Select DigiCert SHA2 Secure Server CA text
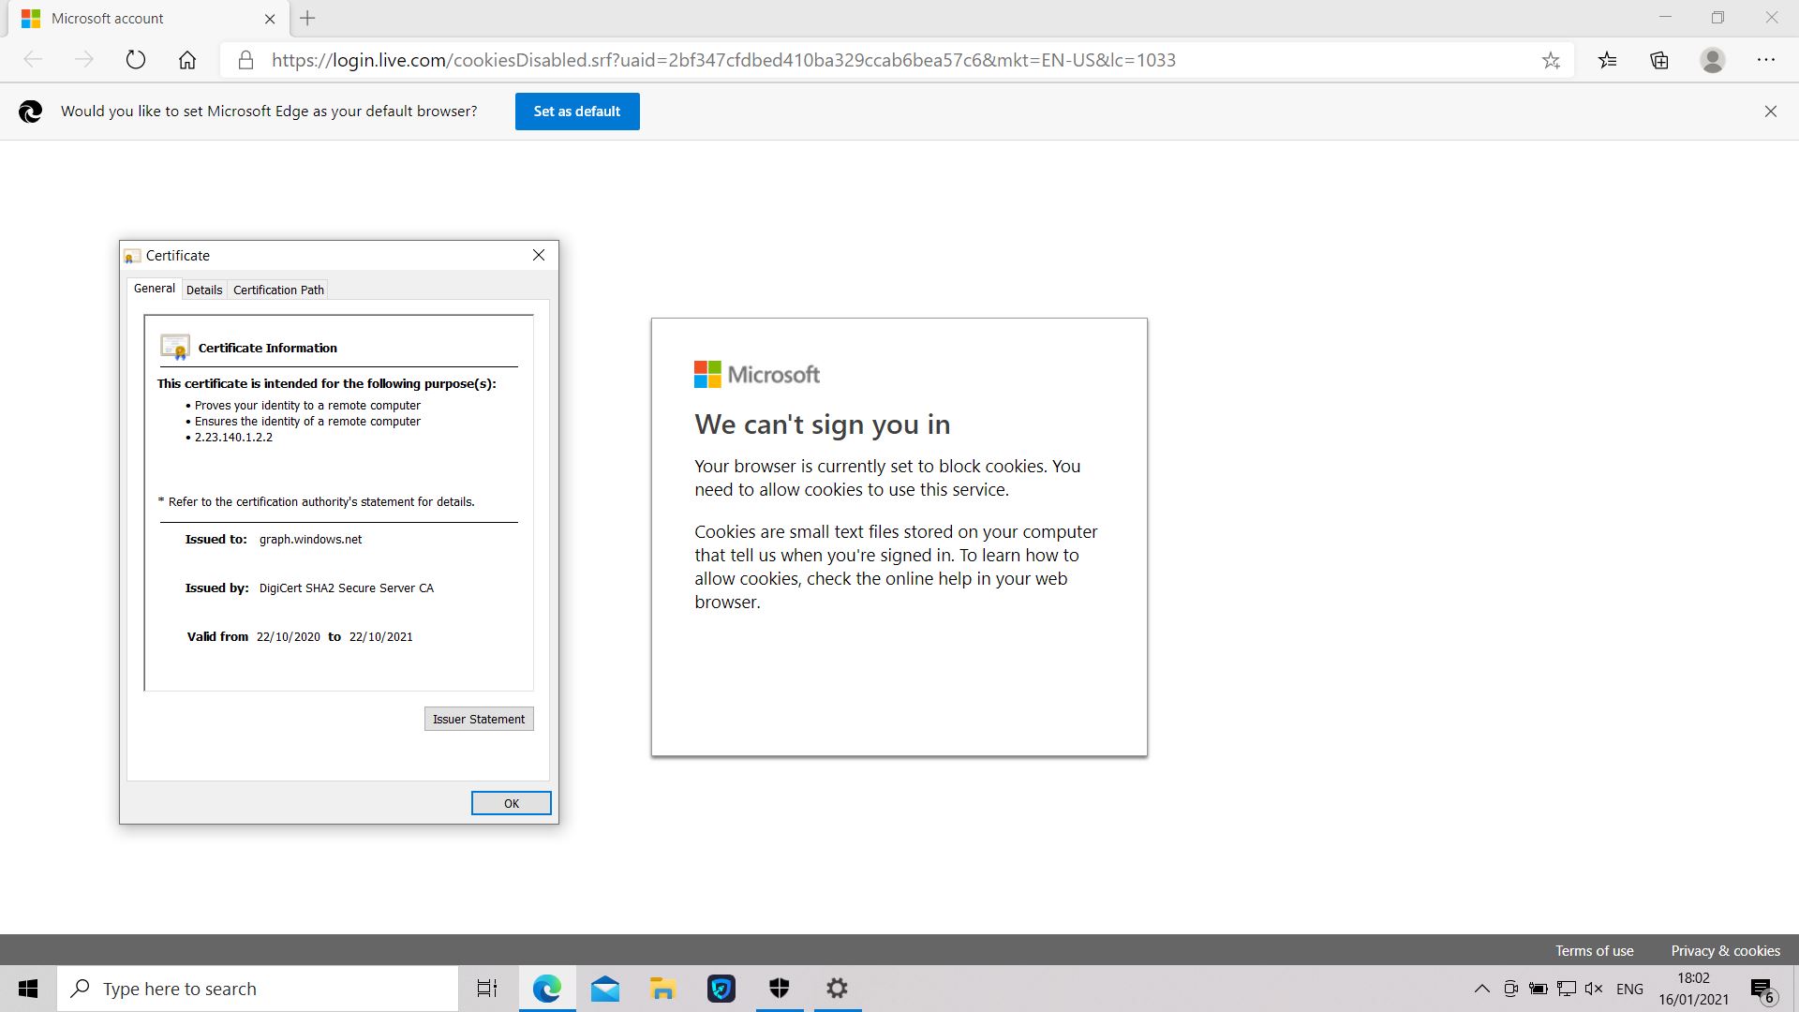The width and height of the screenshot is (1799, 1012). coord(347,588)
